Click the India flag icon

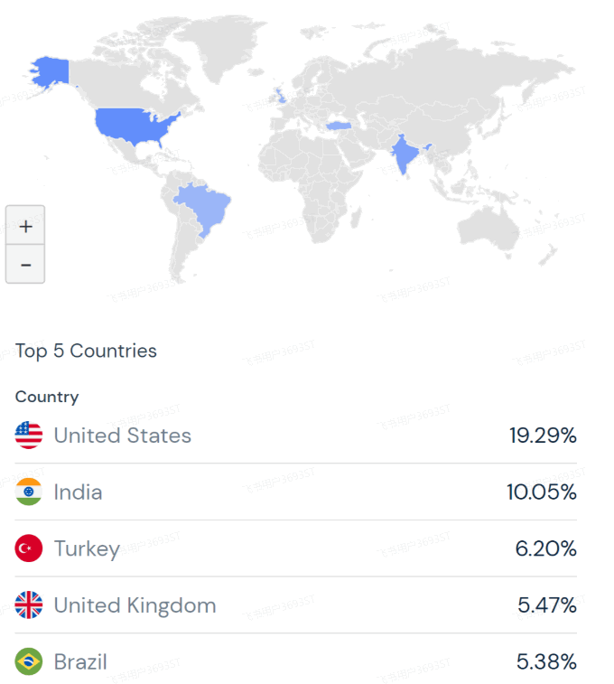coord(29,492)
